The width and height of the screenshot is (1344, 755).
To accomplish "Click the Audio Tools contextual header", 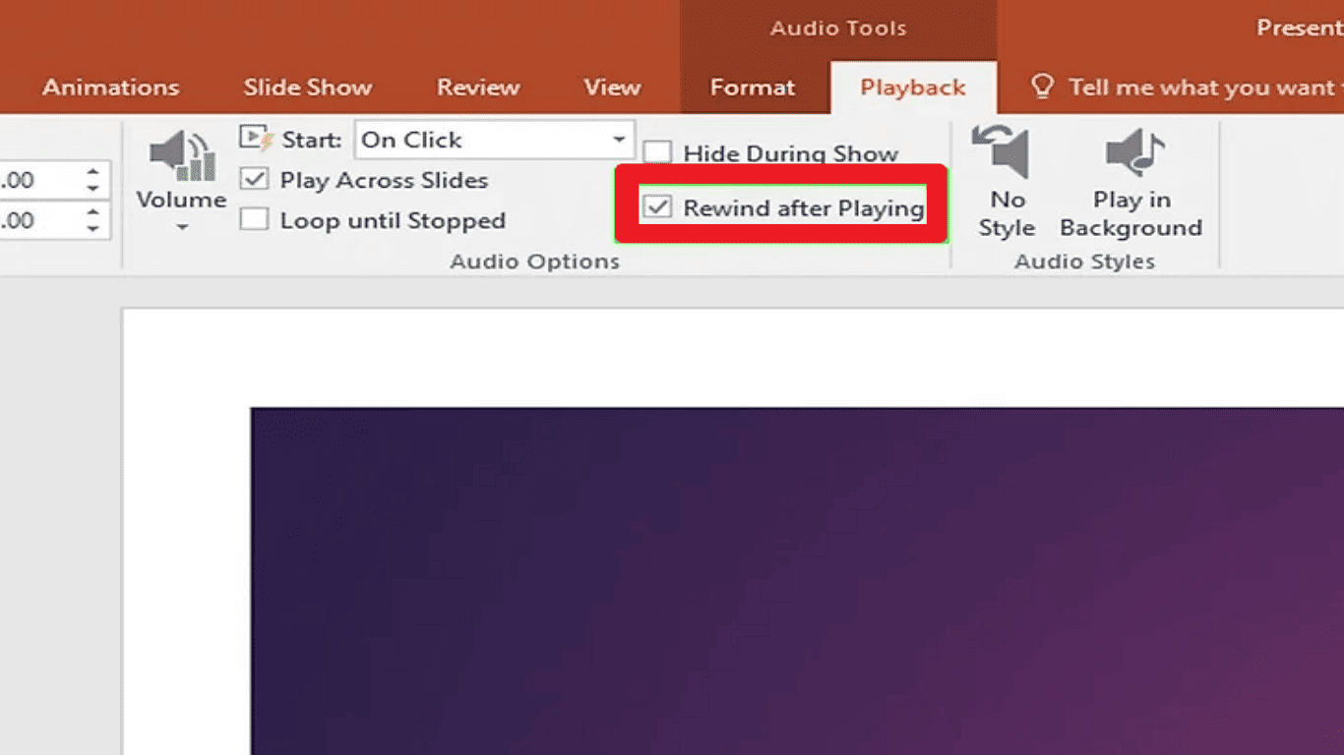I will click(x=838, y=28).
